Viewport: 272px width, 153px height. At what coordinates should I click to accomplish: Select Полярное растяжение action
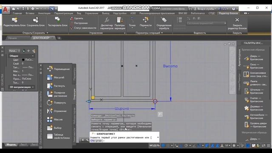57,94
